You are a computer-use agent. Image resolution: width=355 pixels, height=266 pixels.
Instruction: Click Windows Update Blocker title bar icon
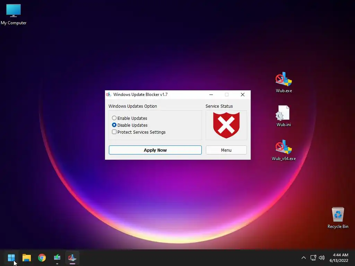point(109,95)
